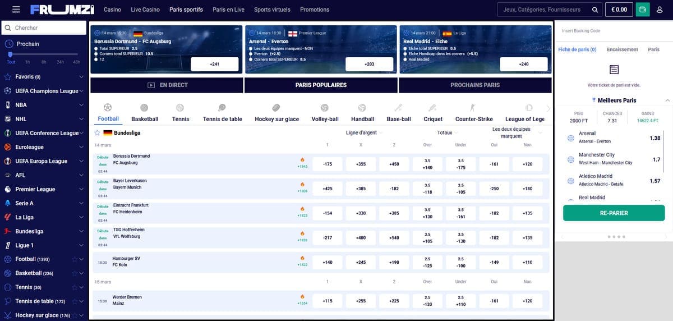Select +425 odds for Bayer Leverkusen
This screenshot has width=673, height=321.
328,189
